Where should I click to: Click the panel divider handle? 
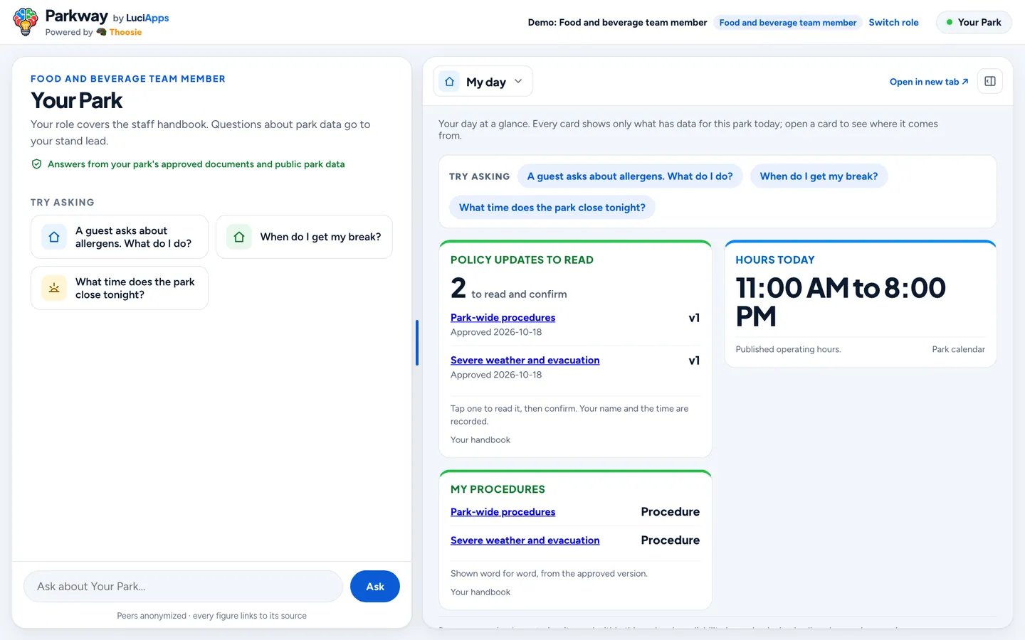(417, 343)
